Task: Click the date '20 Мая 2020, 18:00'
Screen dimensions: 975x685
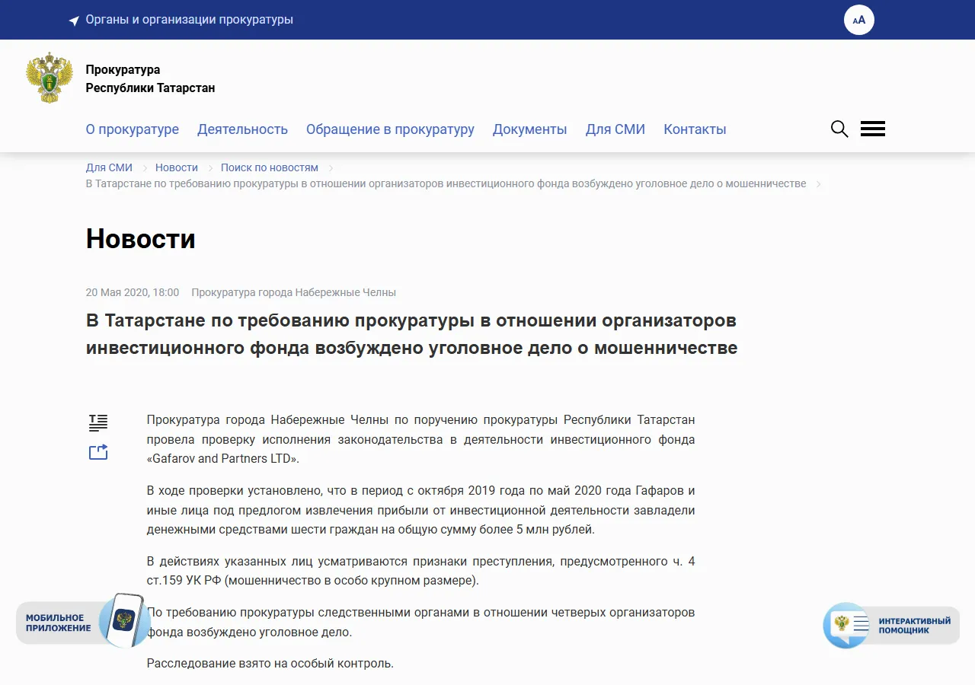Action: pyautogui.click(x=133, y=292)
